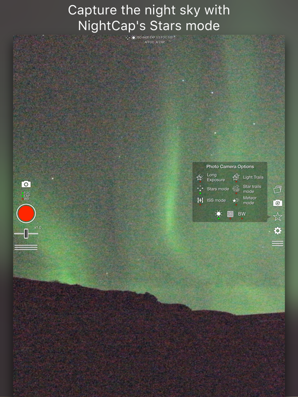
Task: Select the ISS mode icon
Action: tap(200, 200)
